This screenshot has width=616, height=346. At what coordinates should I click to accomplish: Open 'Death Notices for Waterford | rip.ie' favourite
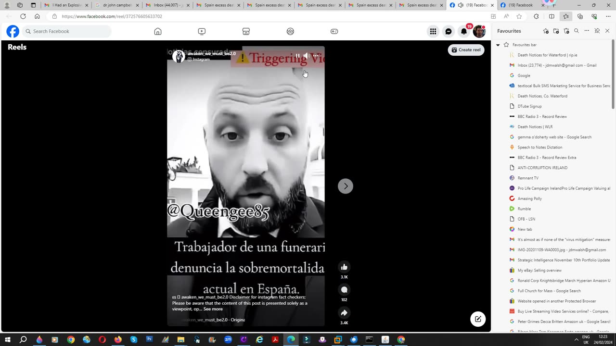tap(547, 55)
